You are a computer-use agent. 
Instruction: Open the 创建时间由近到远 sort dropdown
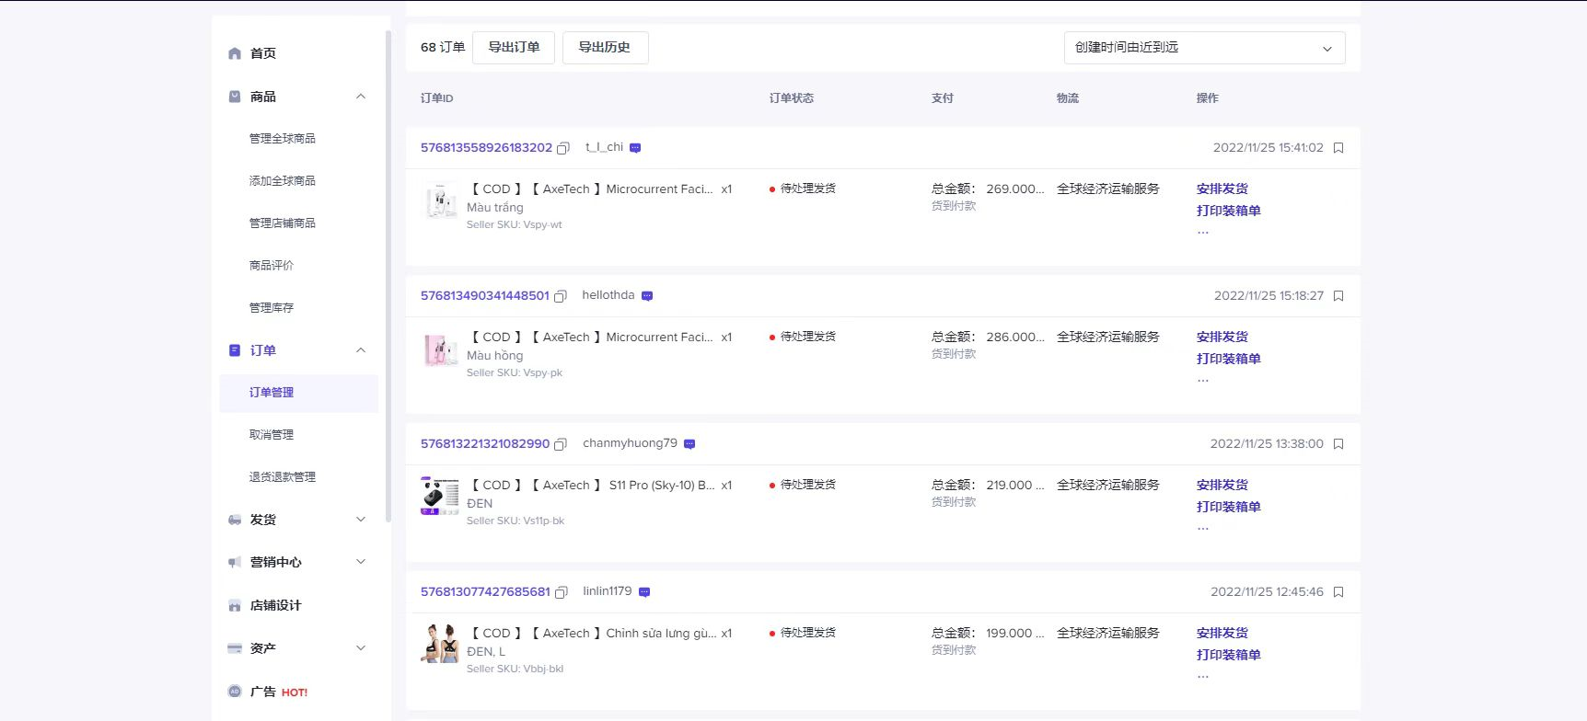pyautogui.click(x=1204, y=48)
